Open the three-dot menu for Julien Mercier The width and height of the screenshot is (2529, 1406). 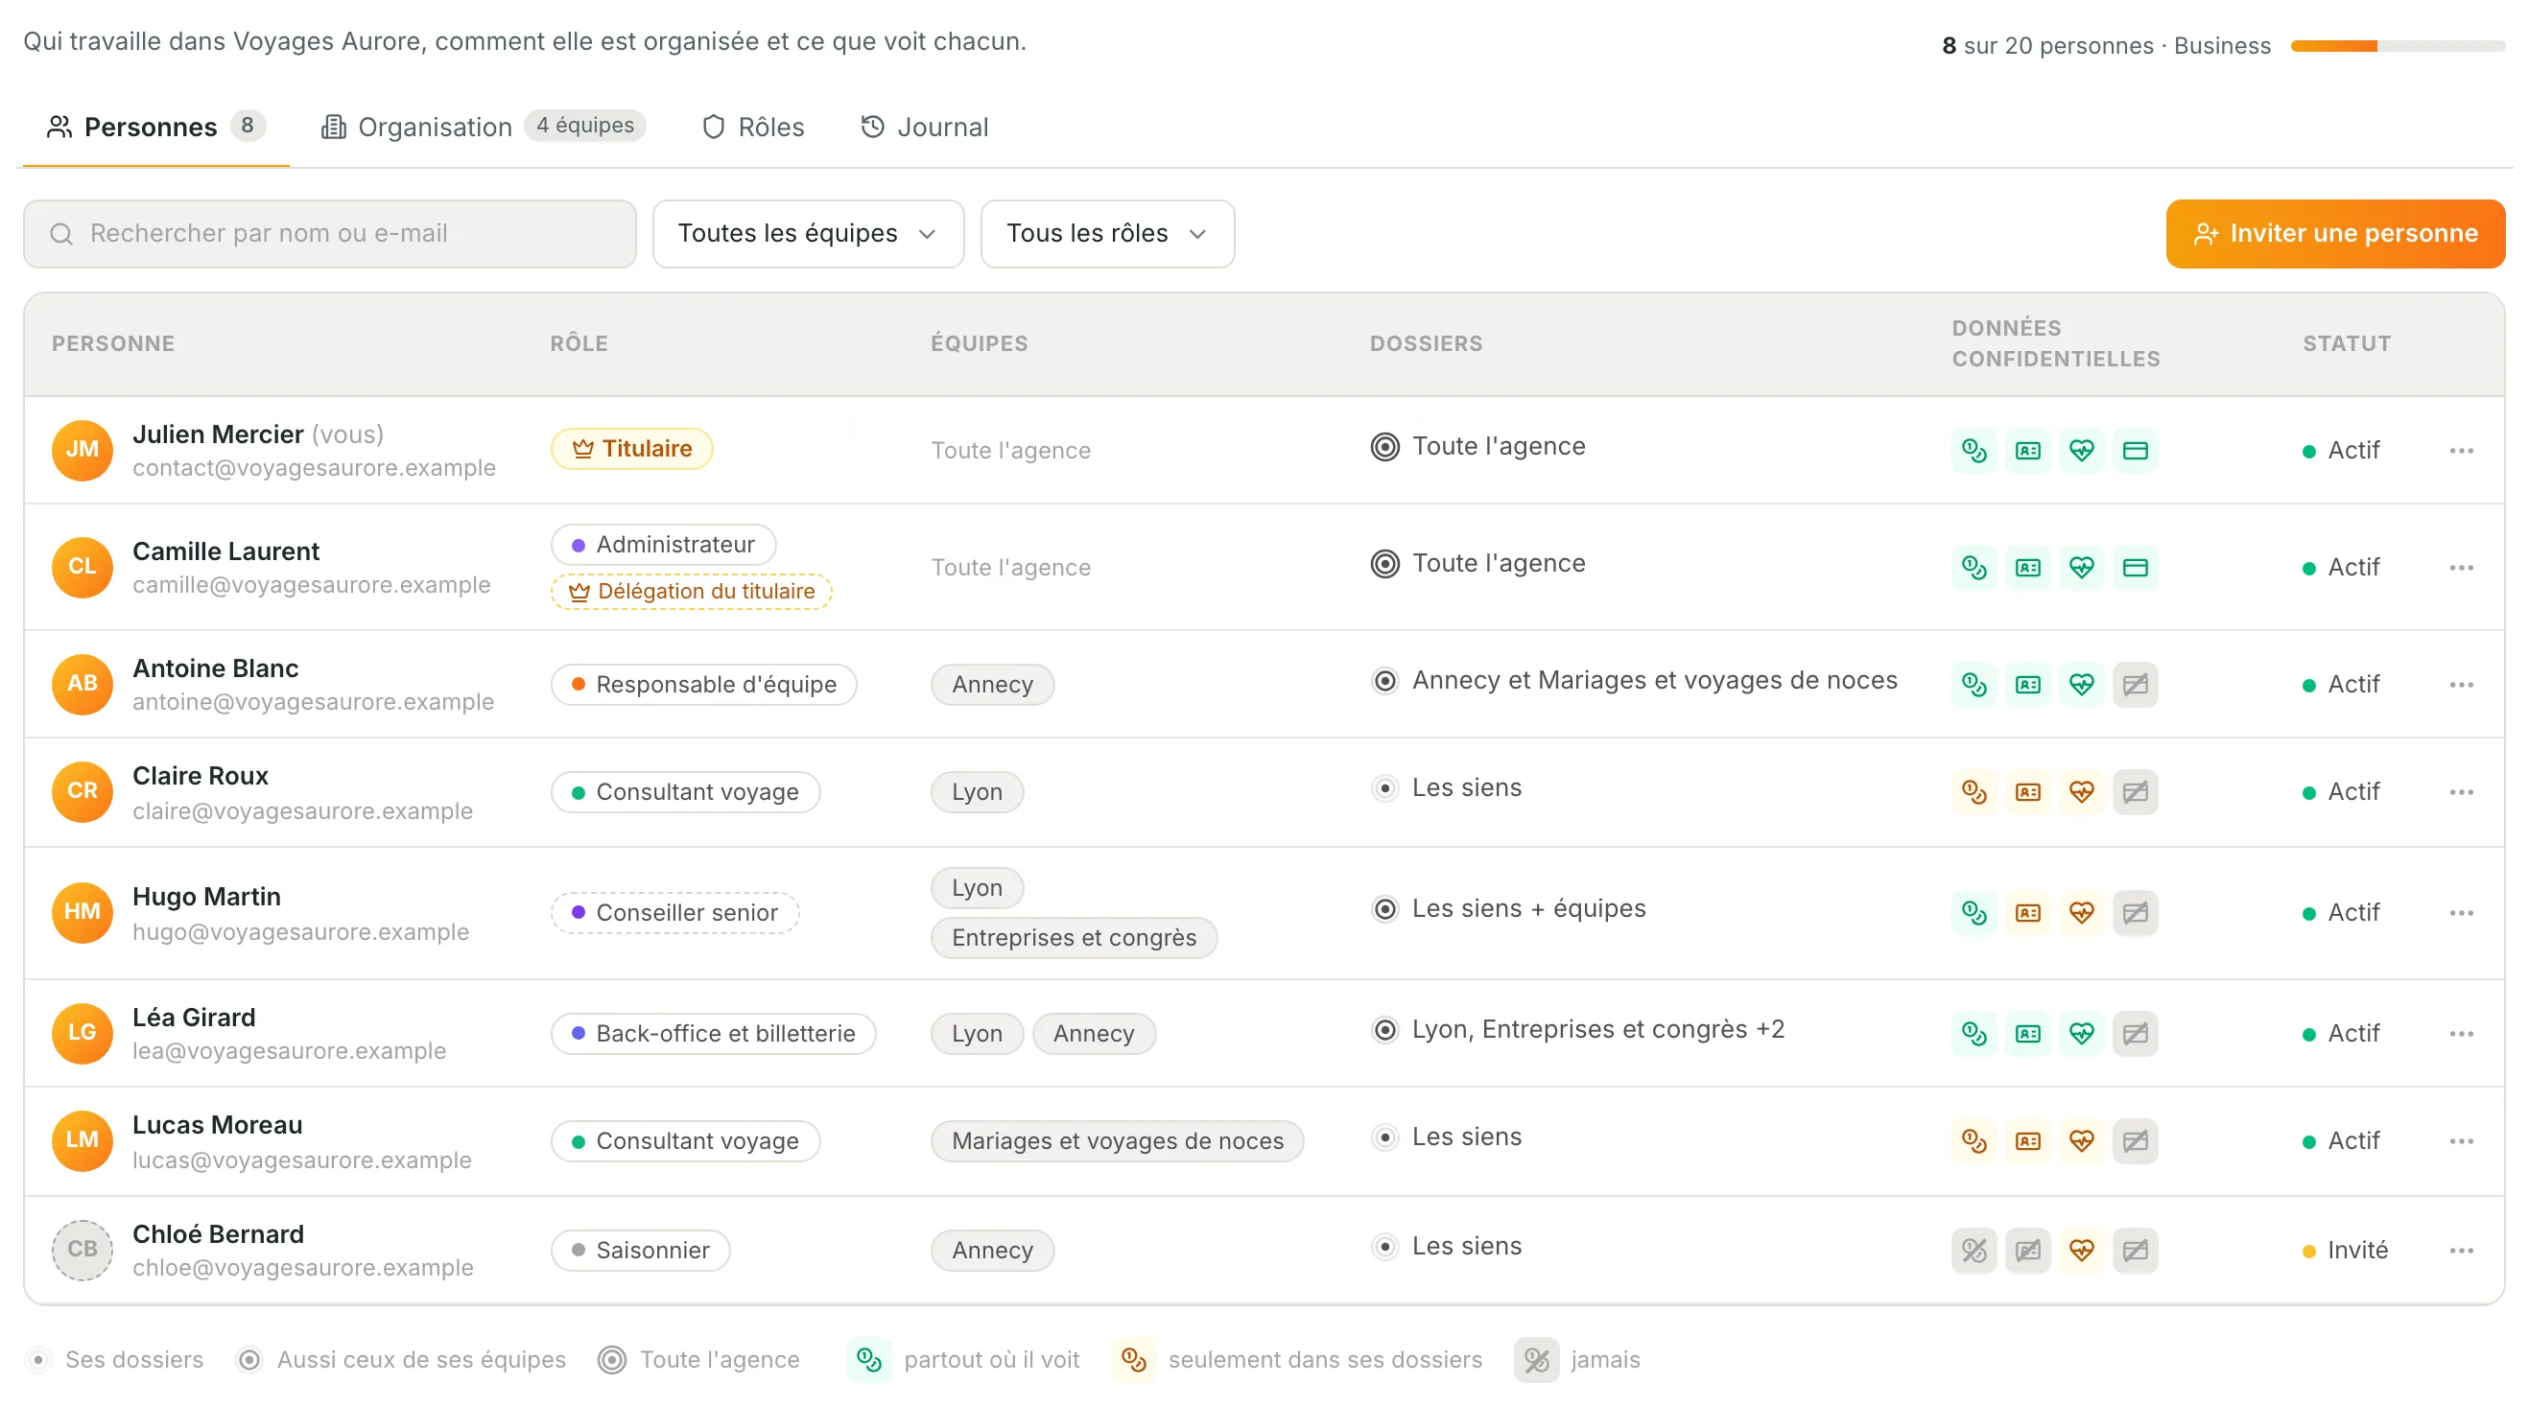[2461, 451]
